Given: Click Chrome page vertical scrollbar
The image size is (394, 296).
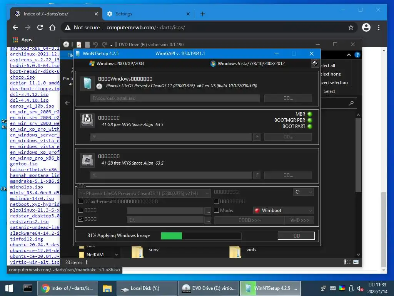Looking at the screenshot, I should click(384, 229).
